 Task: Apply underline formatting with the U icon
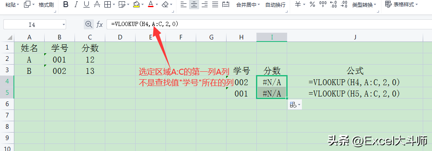click(x=86, y=4)
